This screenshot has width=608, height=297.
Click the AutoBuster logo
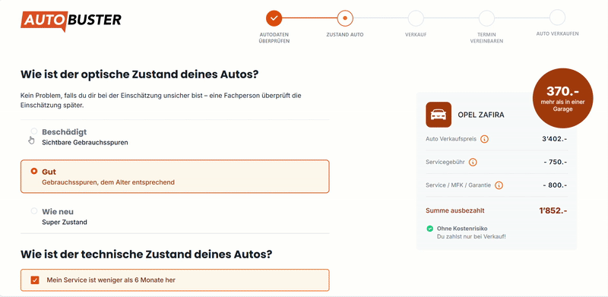pyautogui.click(x=71, y=21)
